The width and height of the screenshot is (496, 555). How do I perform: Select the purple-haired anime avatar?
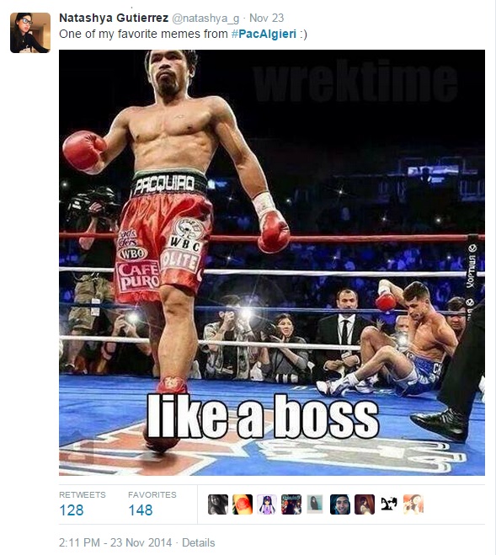pyautogui.click(x=267, y=504)
